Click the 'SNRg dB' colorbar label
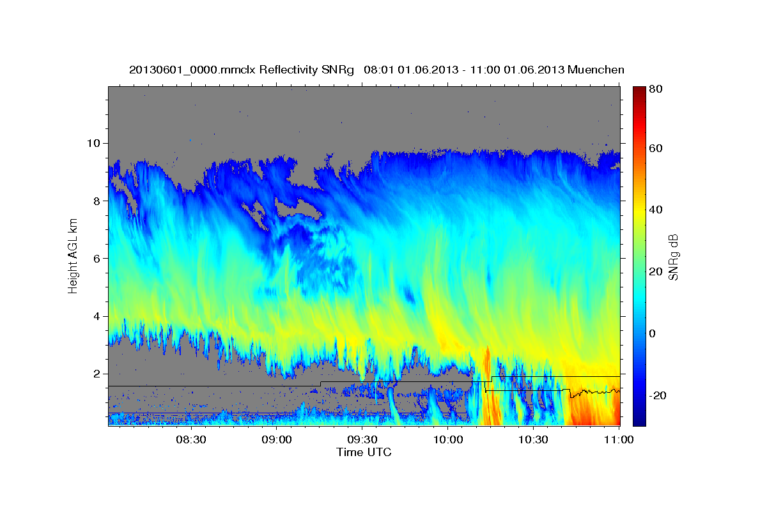This screenshot has height=511, width=767. click(673, 257)
